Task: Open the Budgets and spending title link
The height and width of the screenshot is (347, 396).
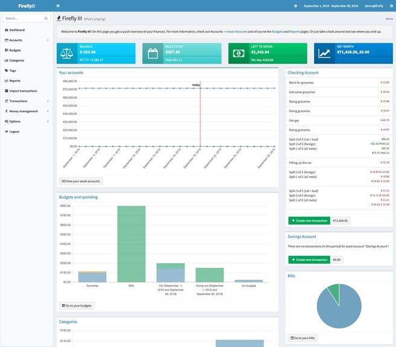Action: (78, 197)
